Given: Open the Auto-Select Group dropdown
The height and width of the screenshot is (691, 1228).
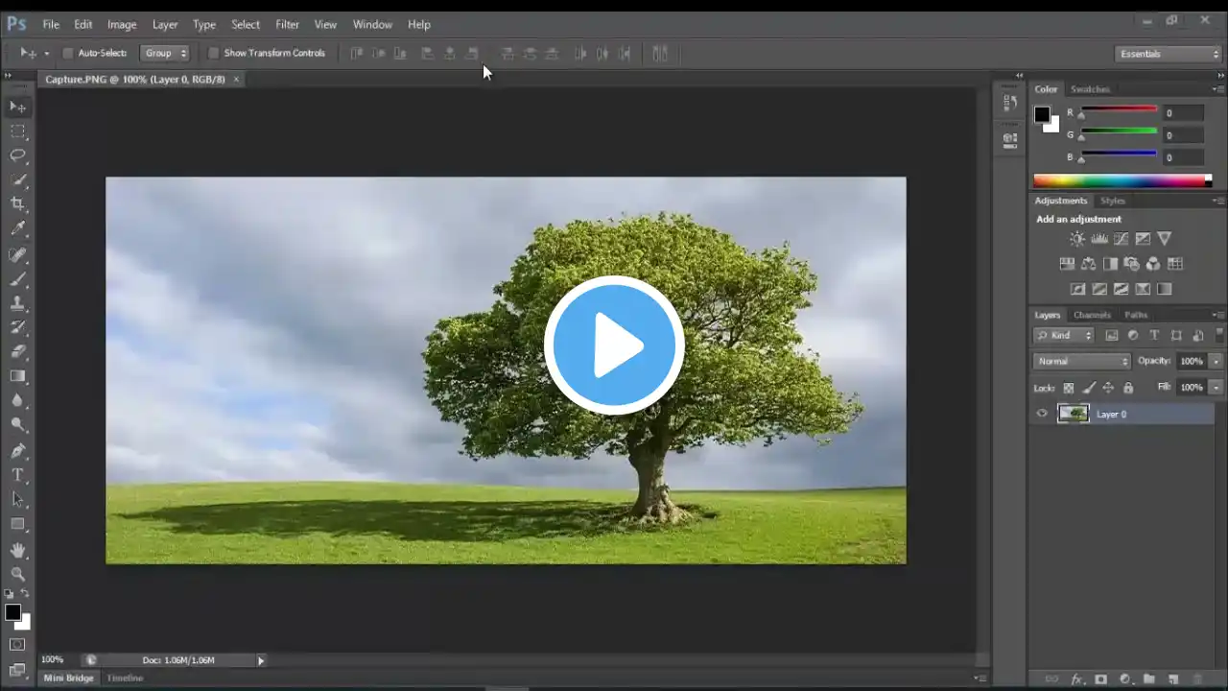Looking at the screenshot, I should (165, 53).
